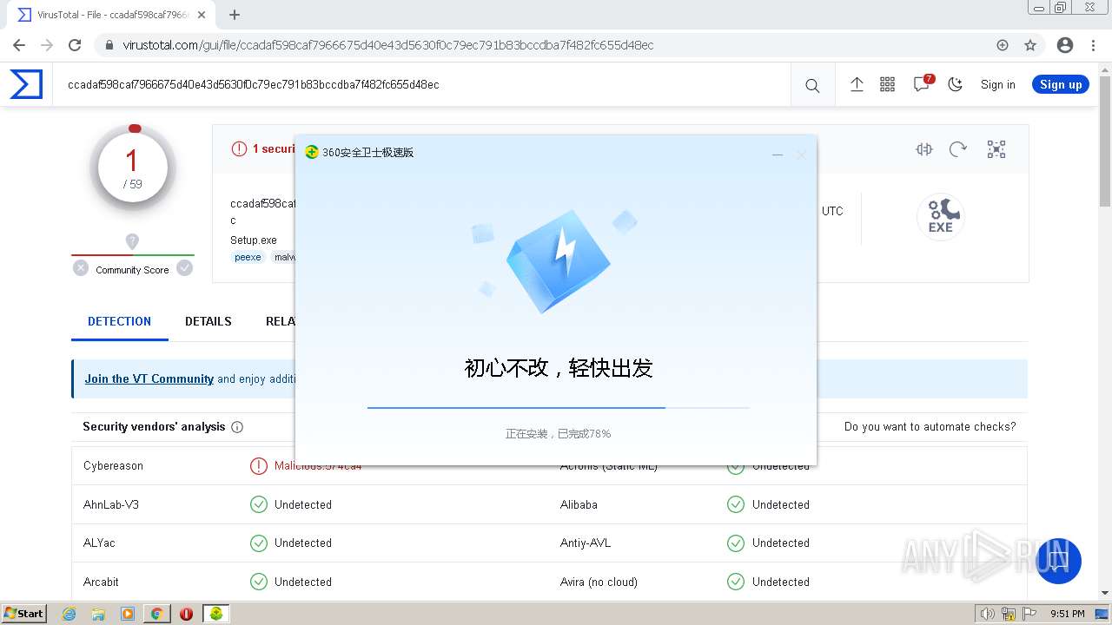Click the peexe tag
The image size is (1112, 625).
coord(248,257)
